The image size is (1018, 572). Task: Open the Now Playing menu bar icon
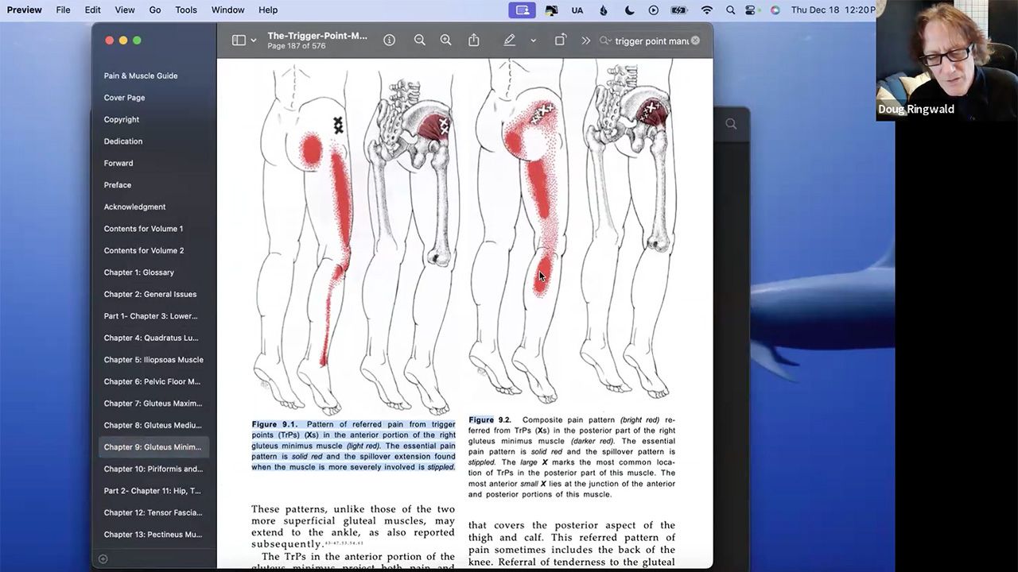pyautogui.click(x=654, y=10)
